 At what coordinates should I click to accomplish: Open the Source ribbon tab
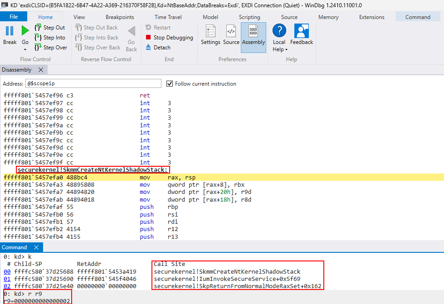click(289, 17)
